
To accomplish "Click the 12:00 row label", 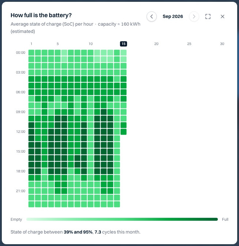I will 20,132.
